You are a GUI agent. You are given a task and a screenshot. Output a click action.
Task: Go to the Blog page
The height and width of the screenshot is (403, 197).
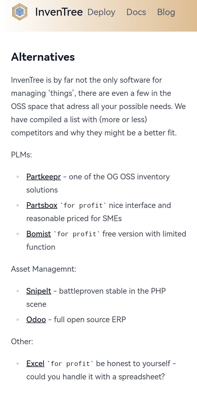coord(166,12)
